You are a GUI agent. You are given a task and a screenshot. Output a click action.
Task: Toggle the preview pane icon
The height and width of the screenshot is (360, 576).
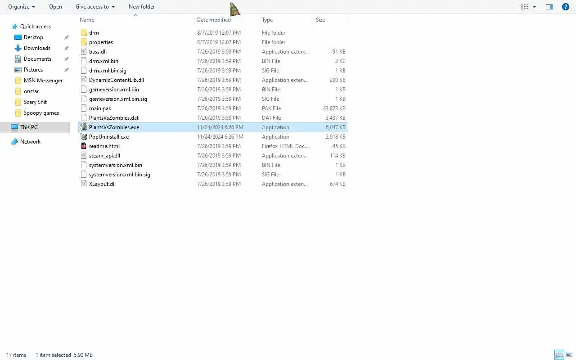[x=549, y=7]
